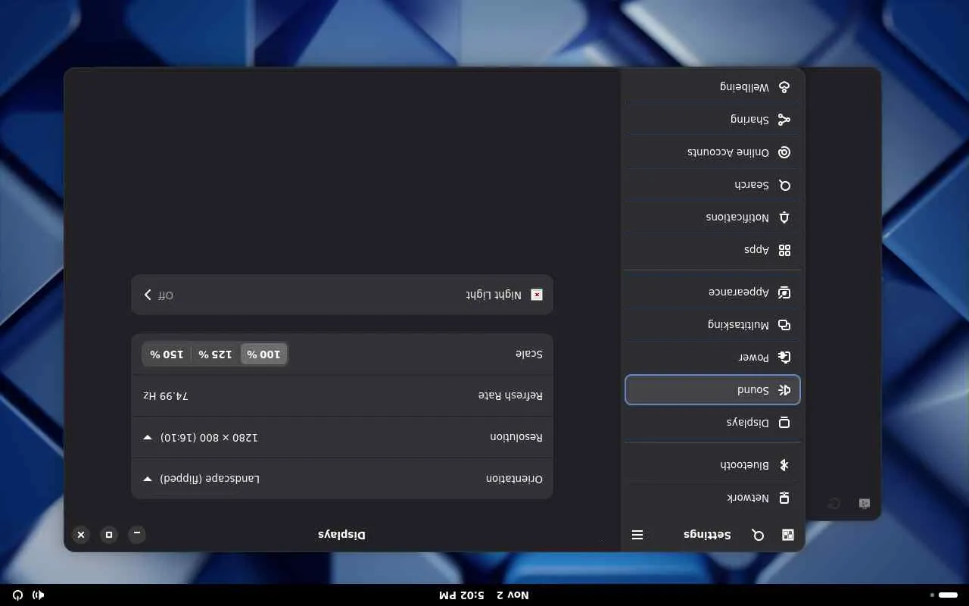
Task: Open the Appearance icon in the sidebar
Action: pos(784,292)
